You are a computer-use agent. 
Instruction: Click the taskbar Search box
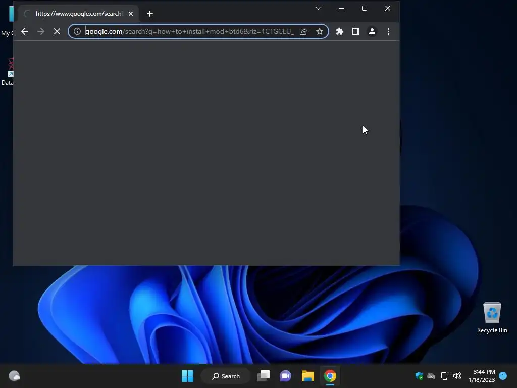[226, 376]
